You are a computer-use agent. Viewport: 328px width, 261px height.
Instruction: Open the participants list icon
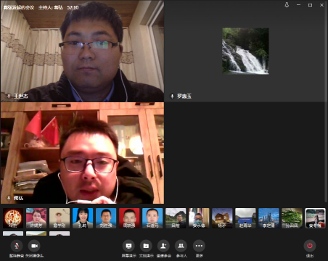click(x=181, y=246)
